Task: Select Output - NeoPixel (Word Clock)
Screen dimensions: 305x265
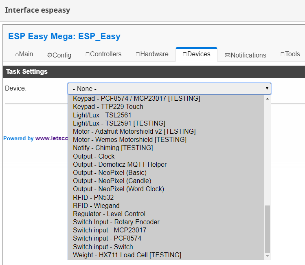Action: 166,189
